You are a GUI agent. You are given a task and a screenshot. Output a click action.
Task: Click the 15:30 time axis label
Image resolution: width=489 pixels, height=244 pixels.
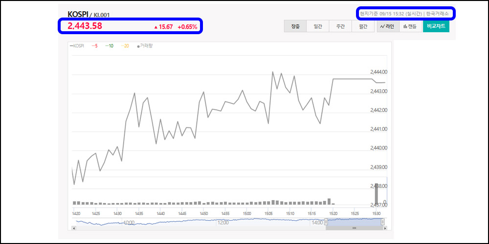point(377,214)
